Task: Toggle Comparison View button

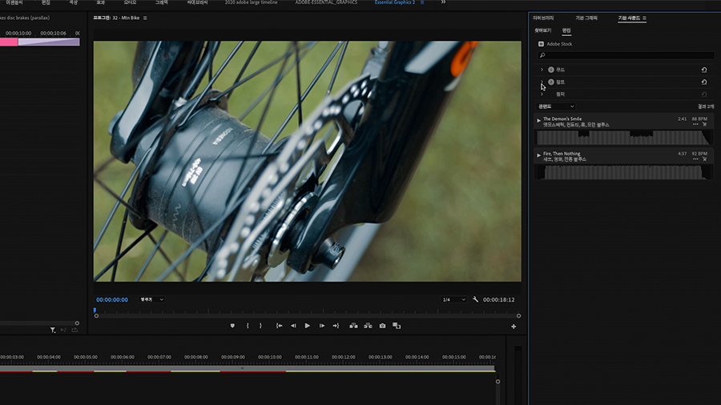Action: 397,326
